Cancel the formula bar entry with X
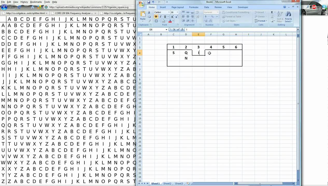328x186 pixels. click(174, 29)
